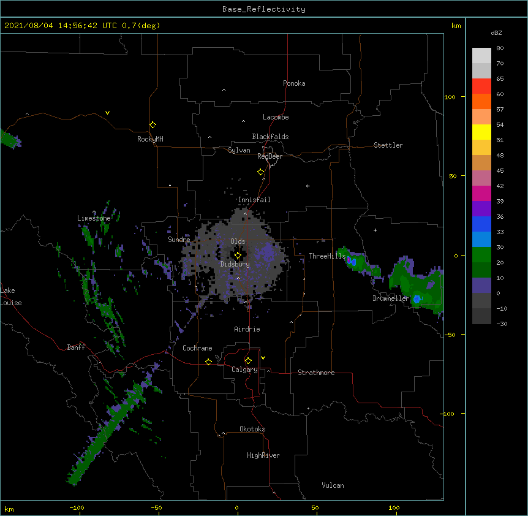Click the yellow diamond marker above RockyMH
The height and width of the screenshot is (516, 528).
(153, 125)
